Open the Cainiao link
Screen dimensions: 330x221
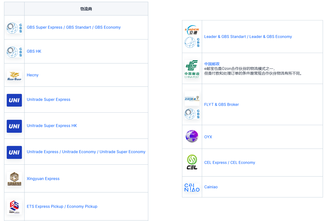click(x=211, y=187)
